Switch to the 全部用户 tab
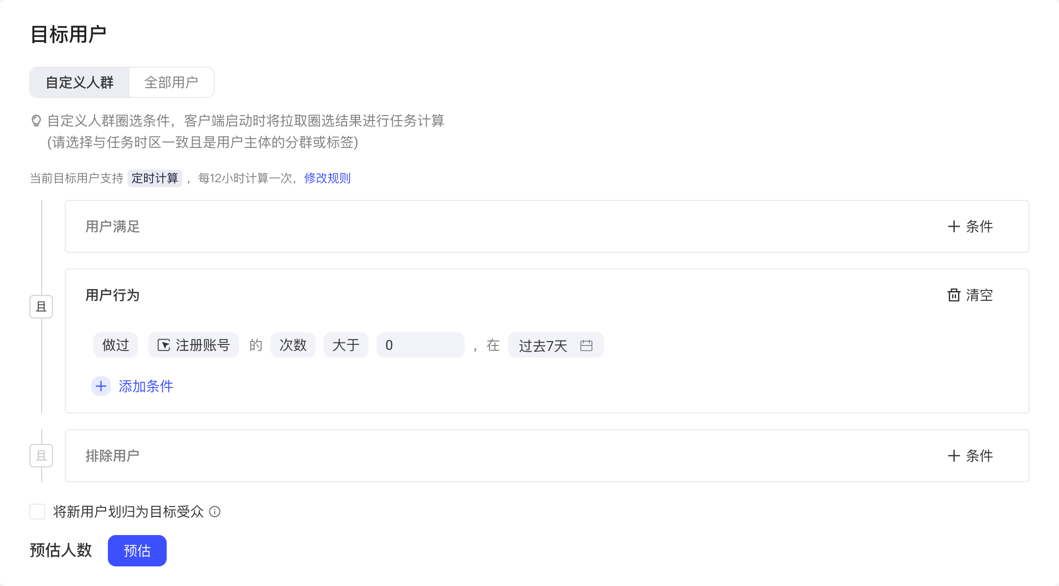1059x586 pixels. [x=171, y=82]
